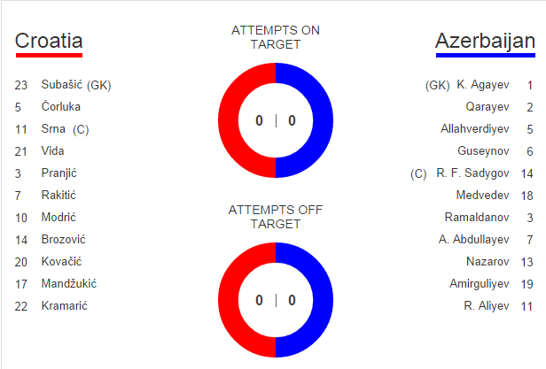546x369 pixels.
Task: Click the Croatia team heading
Action: pos(49,41)
